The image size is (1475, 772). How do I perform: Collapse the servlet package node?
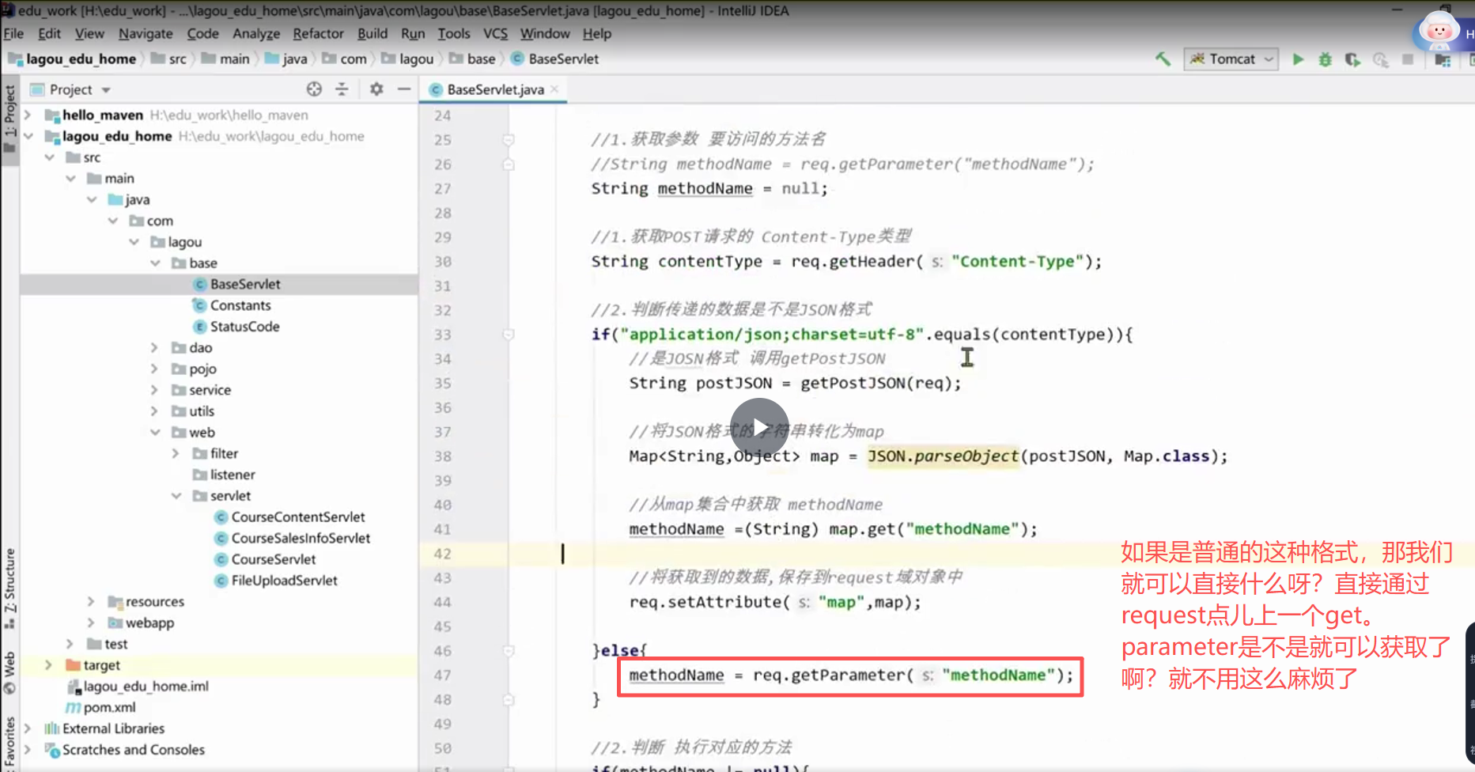coord(177,495)
